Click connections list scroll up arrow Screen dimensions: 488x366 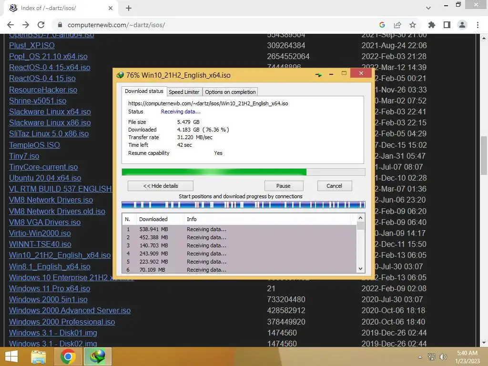pos(360,218)
